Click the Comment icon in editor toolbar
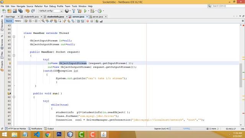 (x=97, y=21)
